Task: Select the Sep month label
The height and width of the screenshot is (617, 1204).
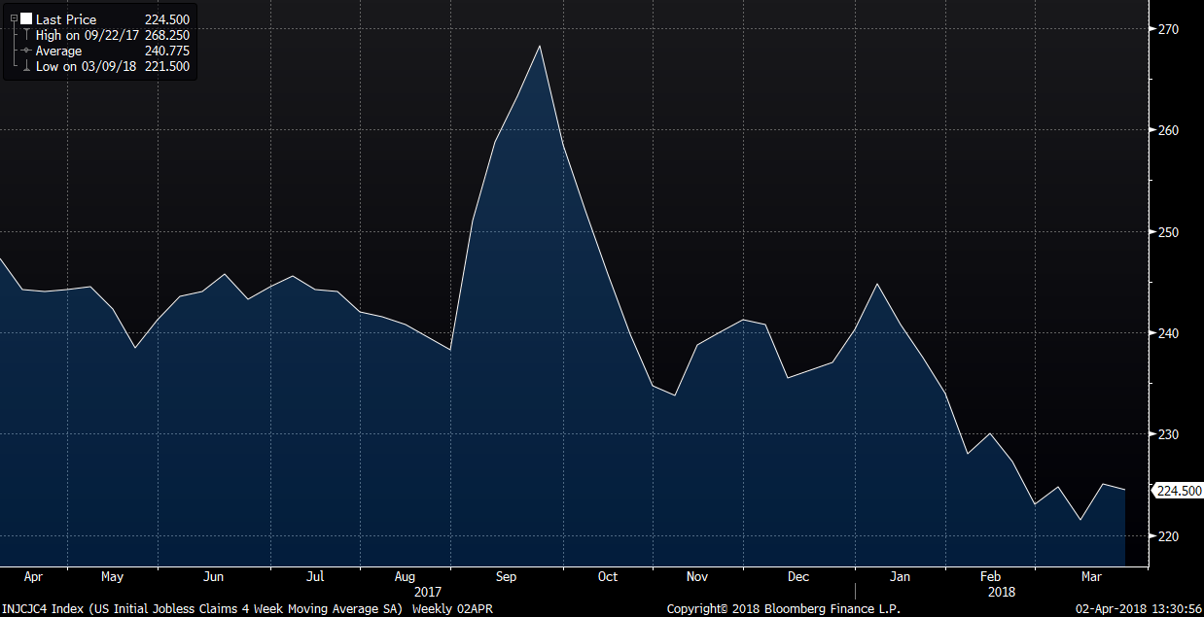Action: point(506,576)
